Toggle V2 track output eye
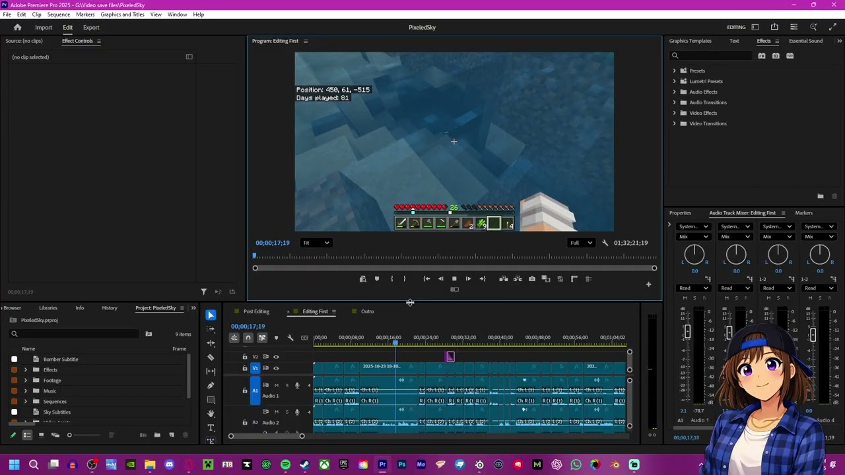The height and width of the screenshot is (475, 845). [276, 357]
